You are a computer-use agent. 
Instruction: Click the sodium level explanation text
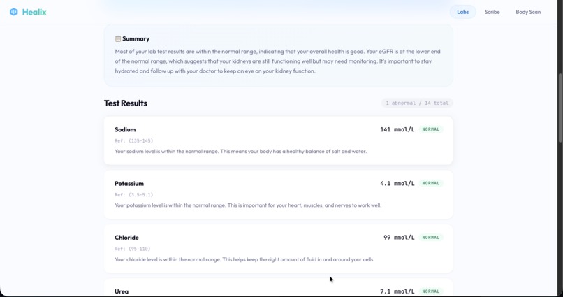(240, 151)
